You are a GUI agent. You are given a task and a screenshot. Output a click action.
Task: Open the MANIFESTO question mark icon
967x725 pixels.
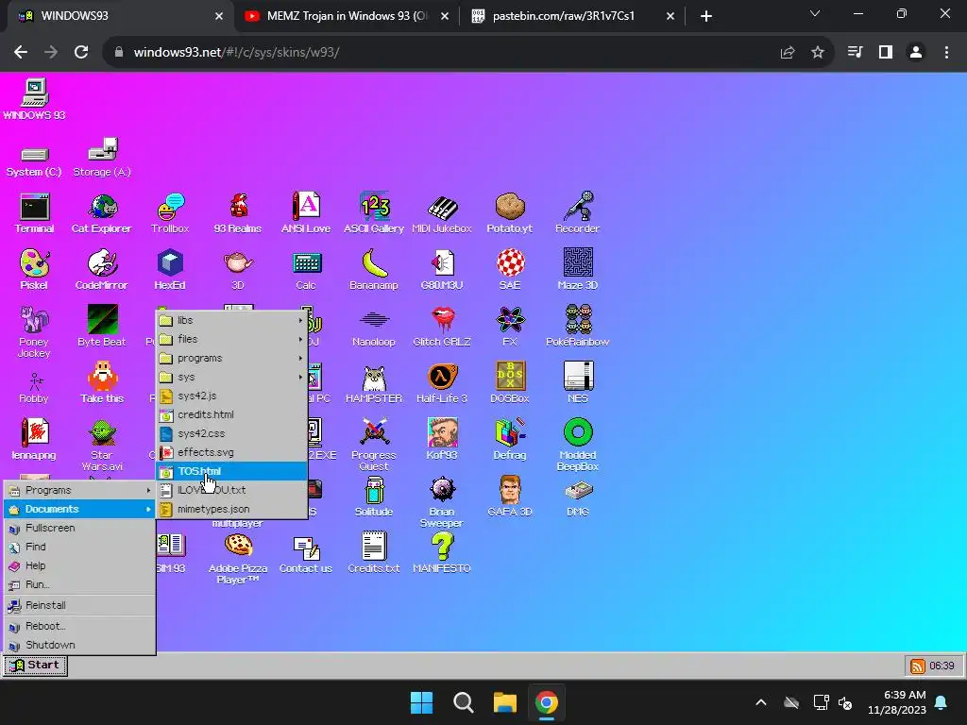[442, 553]
